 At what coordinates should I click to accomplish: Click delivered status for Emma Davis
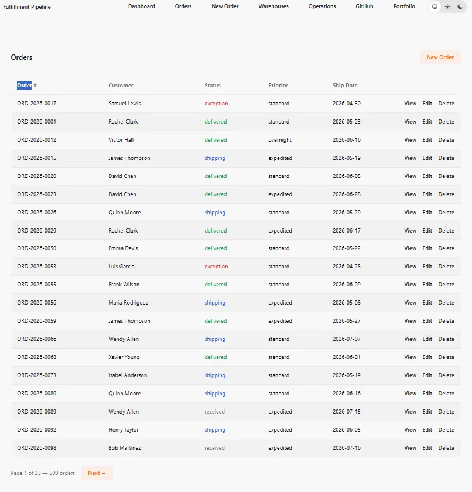click(x=216, y=248)
